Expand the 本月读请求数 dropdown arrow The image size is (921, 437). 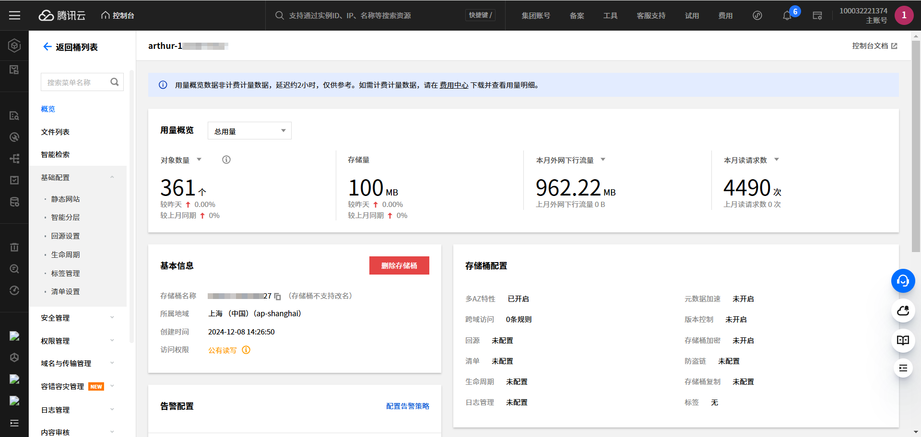click(777, 160)
